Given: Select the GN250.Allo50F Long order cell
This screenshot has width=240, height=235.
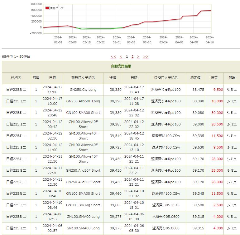Looking at the screenshot, I should (83, 101).
